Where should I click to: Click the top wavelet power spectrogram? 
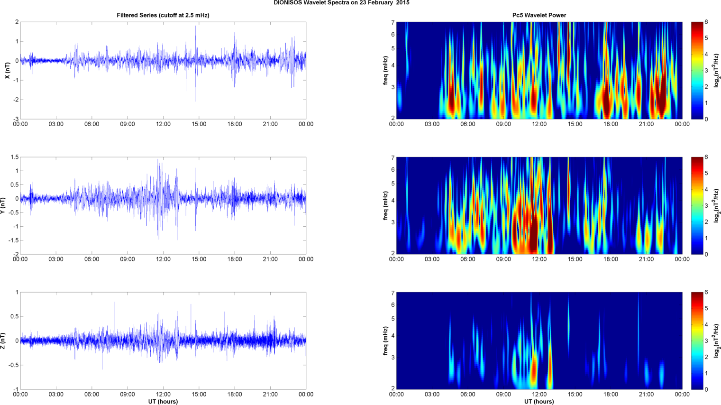(539, 70)
